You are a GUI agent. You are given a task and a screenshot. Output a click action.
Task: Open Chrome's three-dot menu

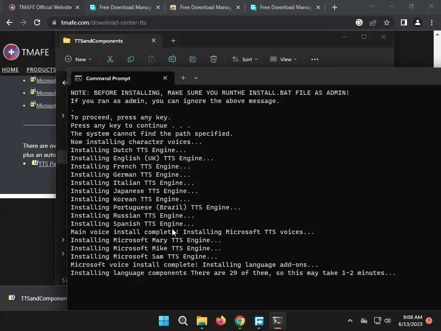[x=432, y=22]
